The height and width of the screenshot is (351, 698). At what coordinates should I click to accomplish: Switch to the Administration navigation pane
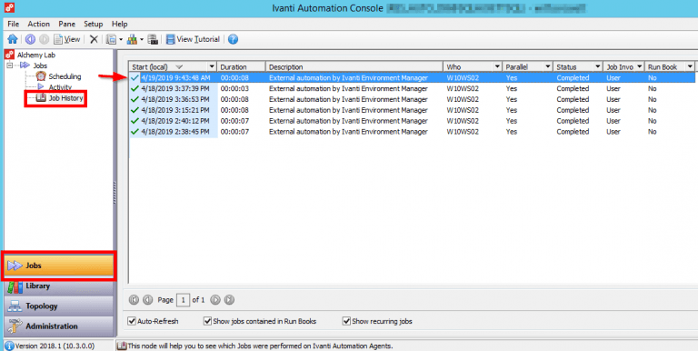(59, 326)
